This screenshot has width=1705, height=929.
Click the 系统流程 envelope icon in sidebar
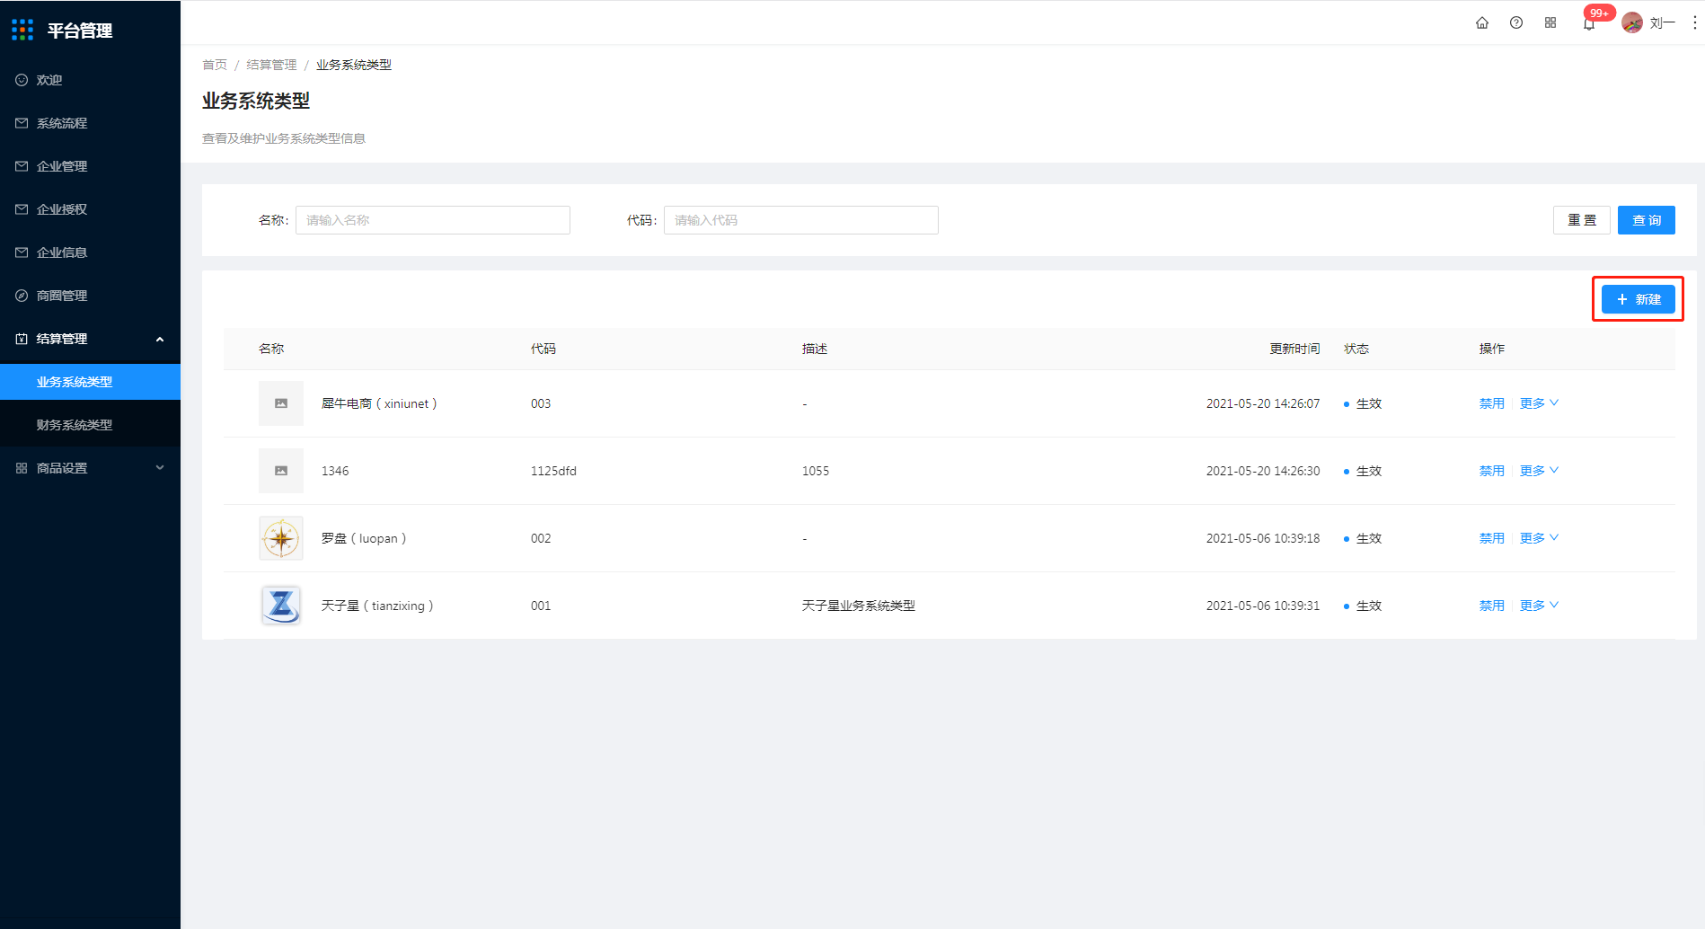(22, 123)
